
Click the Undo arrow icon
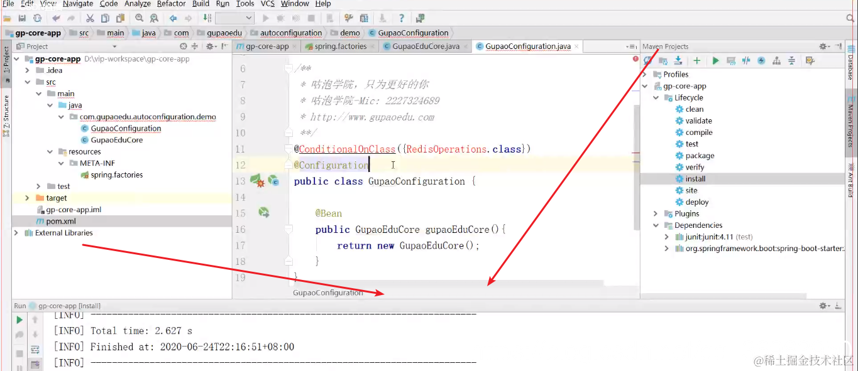click(56, 18)
